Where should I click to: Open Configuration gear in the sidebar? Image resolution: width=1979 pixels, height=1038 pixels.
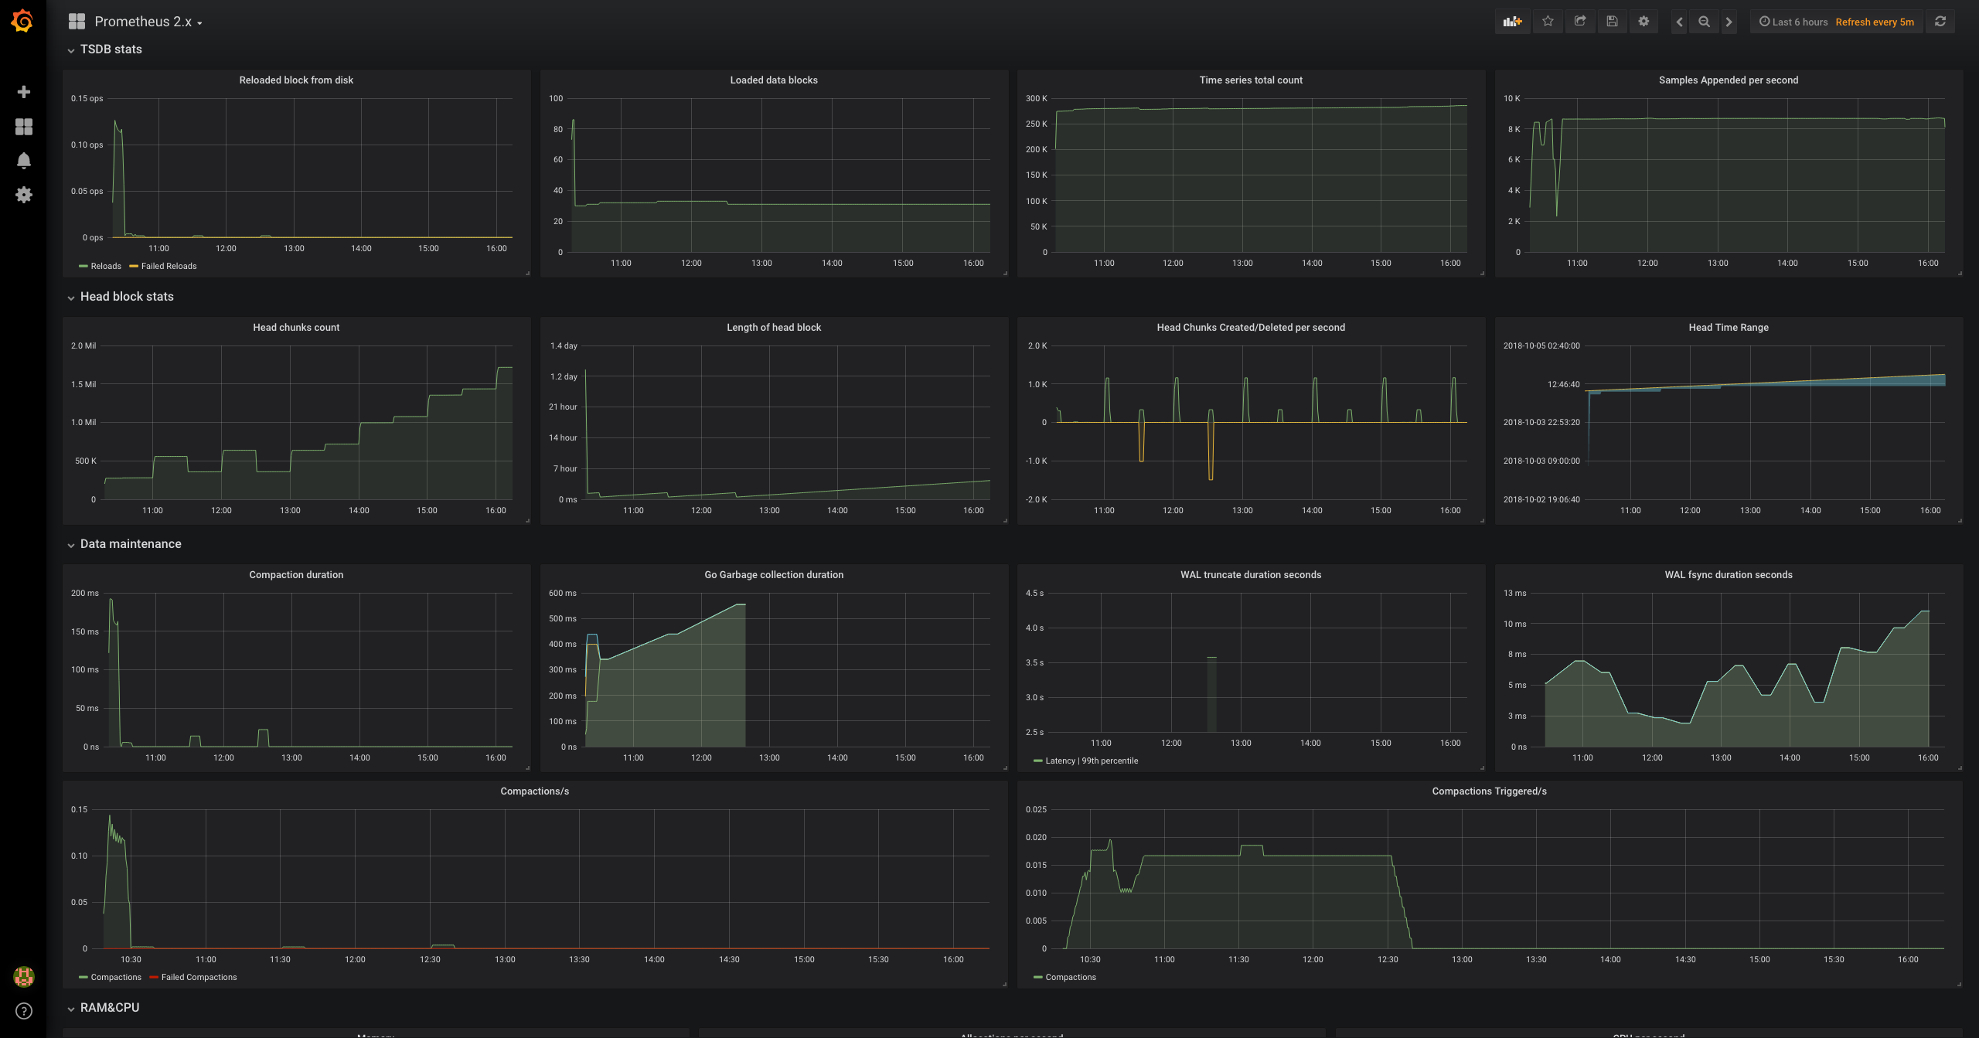click(x=24, y=195)
